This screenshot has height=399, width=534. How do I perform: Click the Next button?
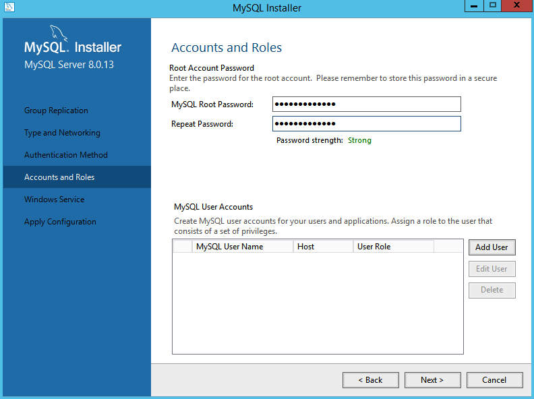[432, 380]
